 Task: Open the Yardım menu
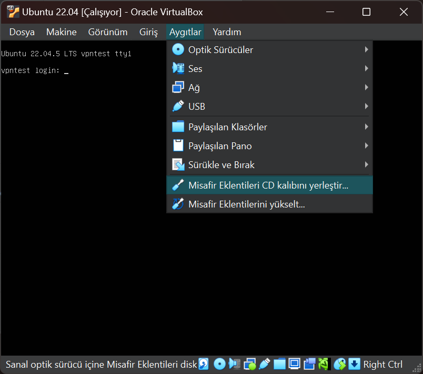[x=227, y=32]
